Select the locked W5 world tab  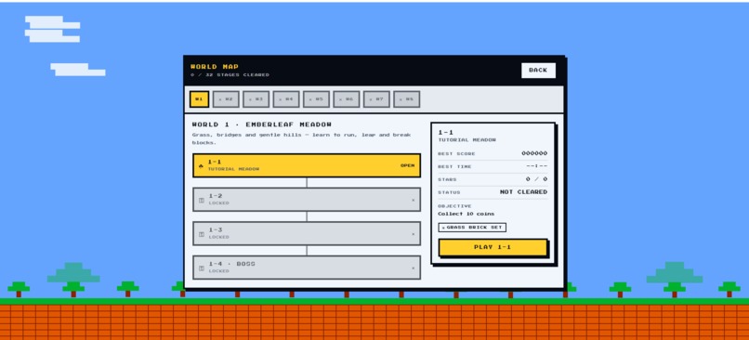(x=316, y=99)
